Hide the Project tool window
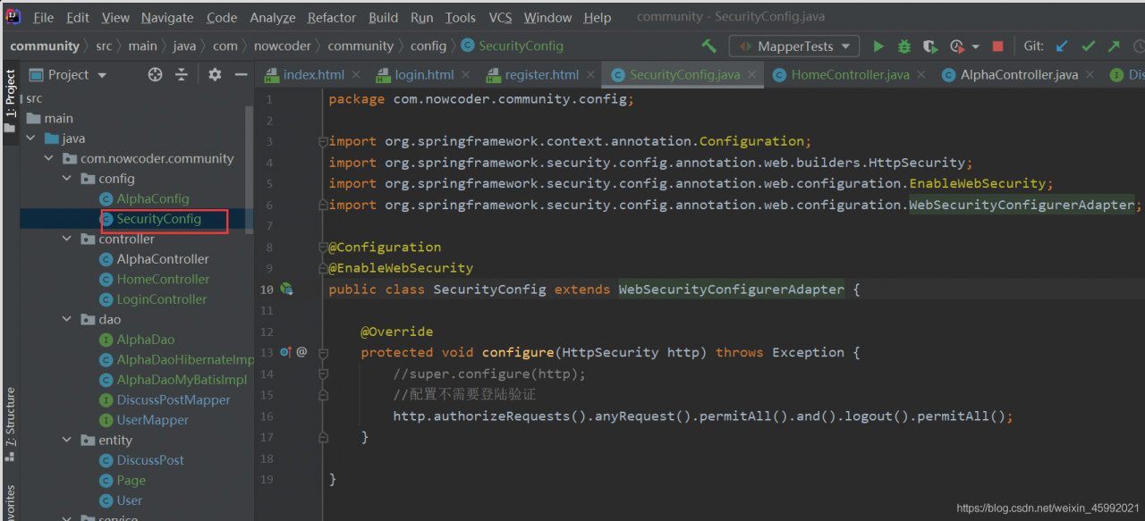The width and height of the screenshot is (1145, 521). (x=241, y=75)
